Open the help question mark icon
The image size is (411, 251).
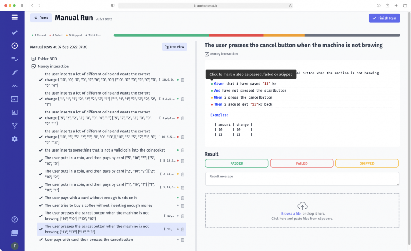(14, 219)
